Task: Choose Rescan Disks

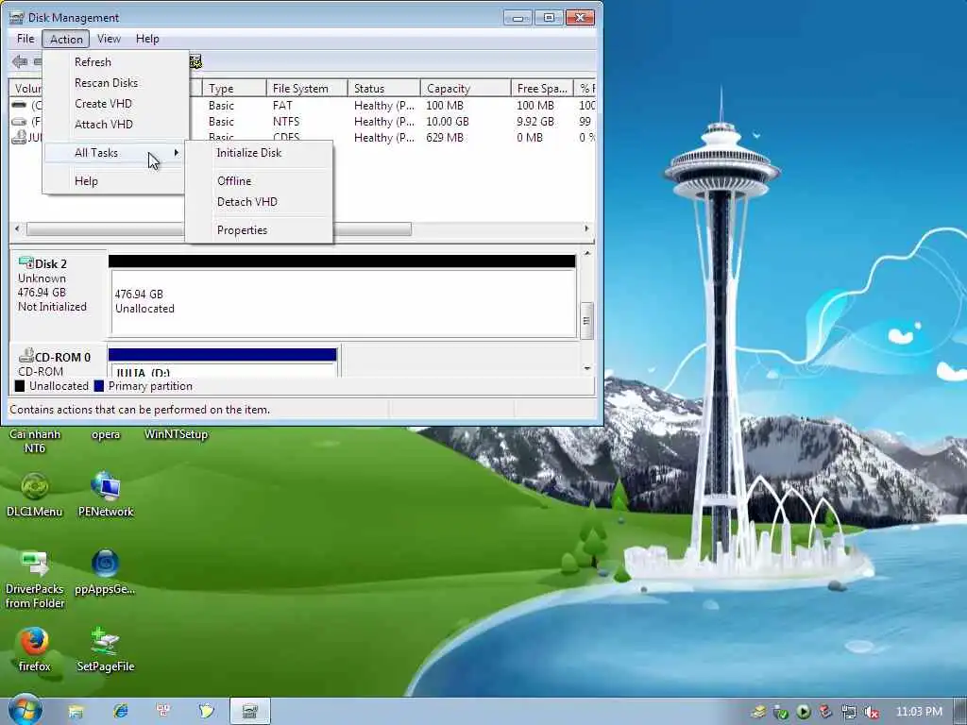Action: coord(115,83)
